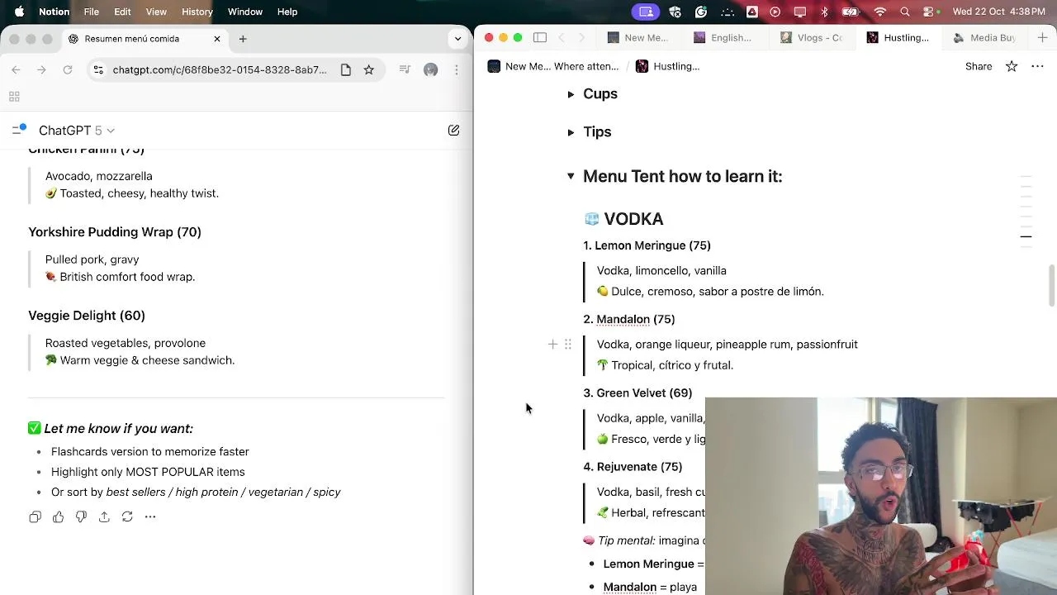Bookmark this page with the star icon
1057x595 pixels.
tap(369, 70)
